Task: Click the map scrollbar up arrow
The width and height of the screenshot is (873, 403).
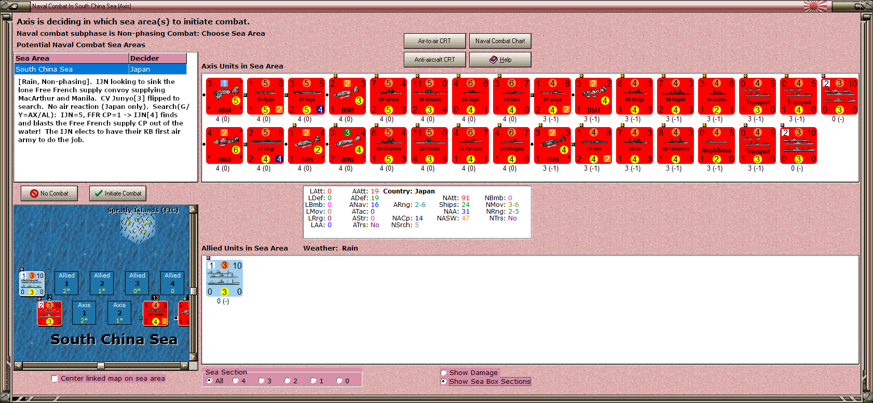Action: 193,209
